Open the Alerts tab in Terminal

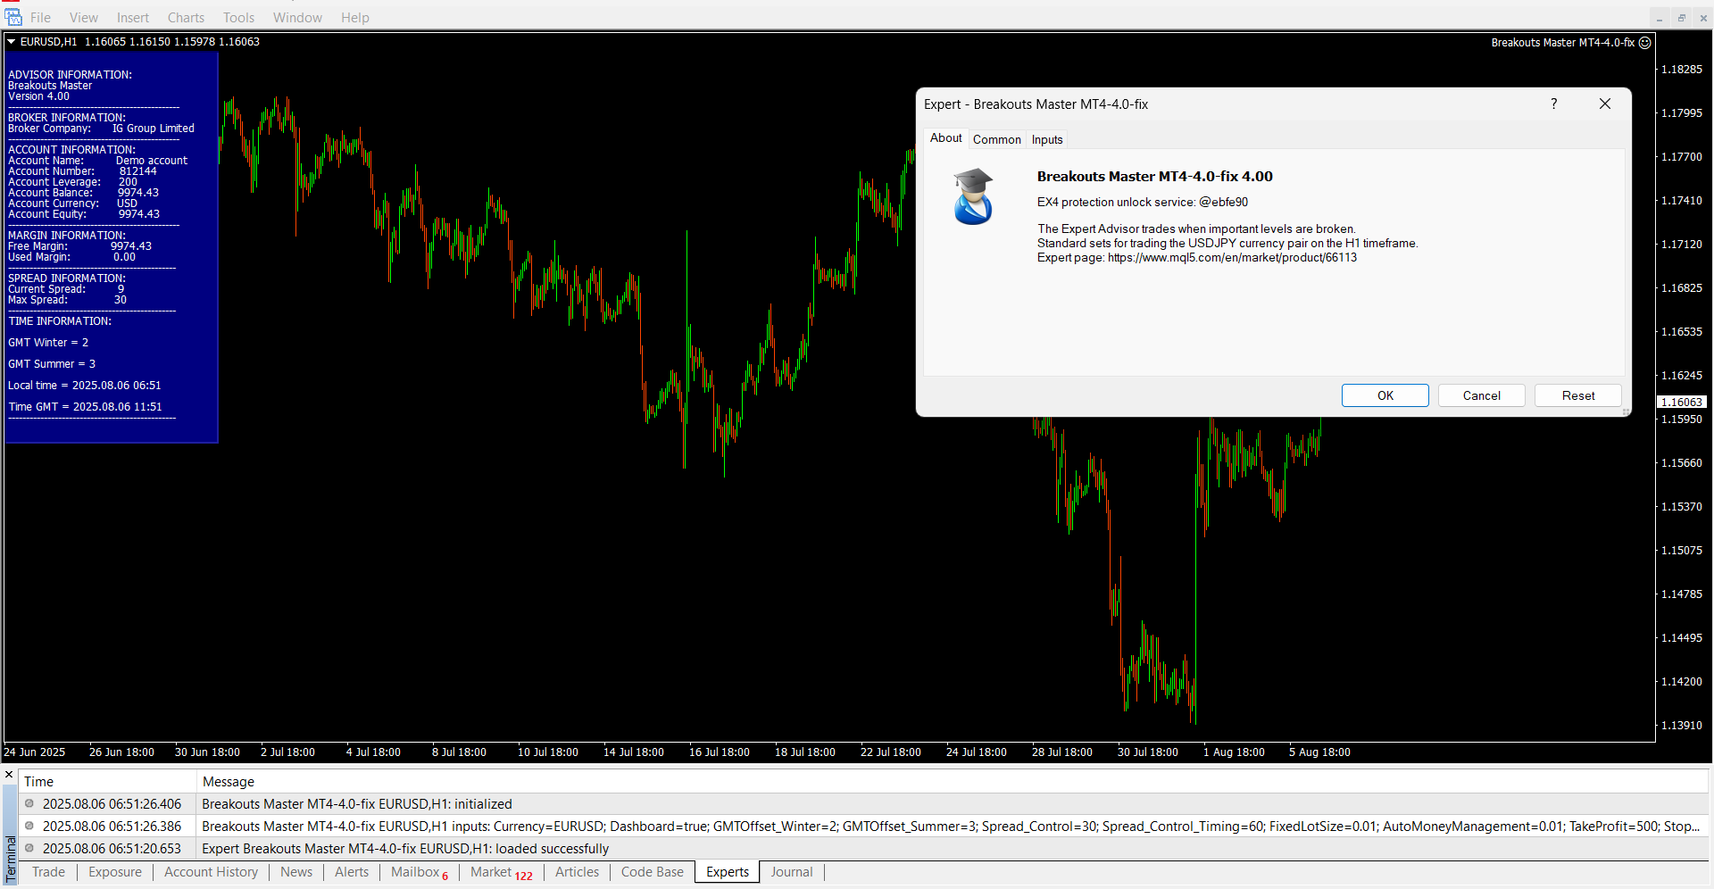(x=352, y=872)
